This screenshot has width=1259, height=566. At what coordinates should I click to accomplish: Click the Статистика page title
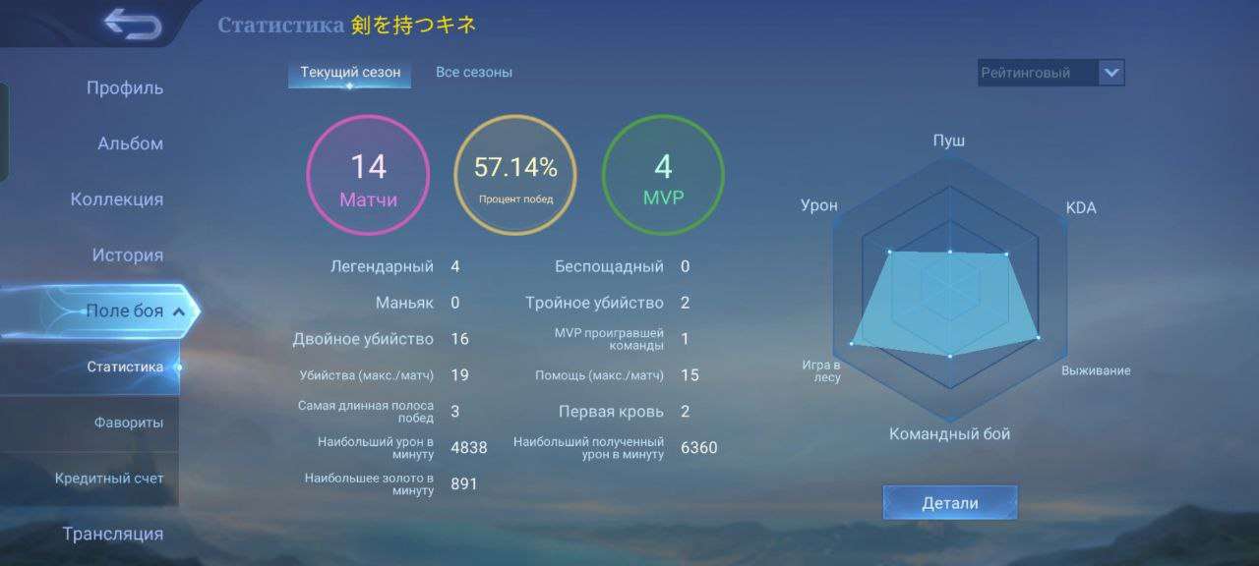[x=280, y=26]
